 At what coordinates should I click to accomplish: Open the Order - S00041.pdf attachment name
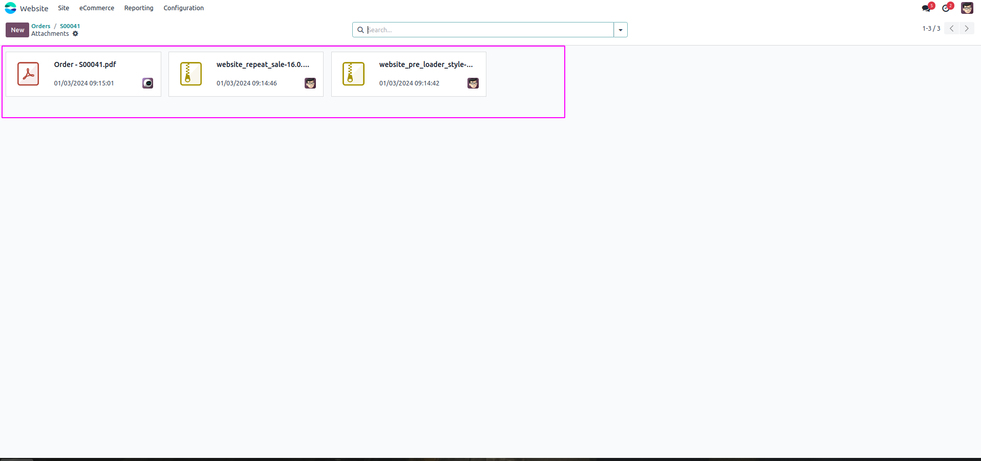pyautogui.click(x=85, y=64)
